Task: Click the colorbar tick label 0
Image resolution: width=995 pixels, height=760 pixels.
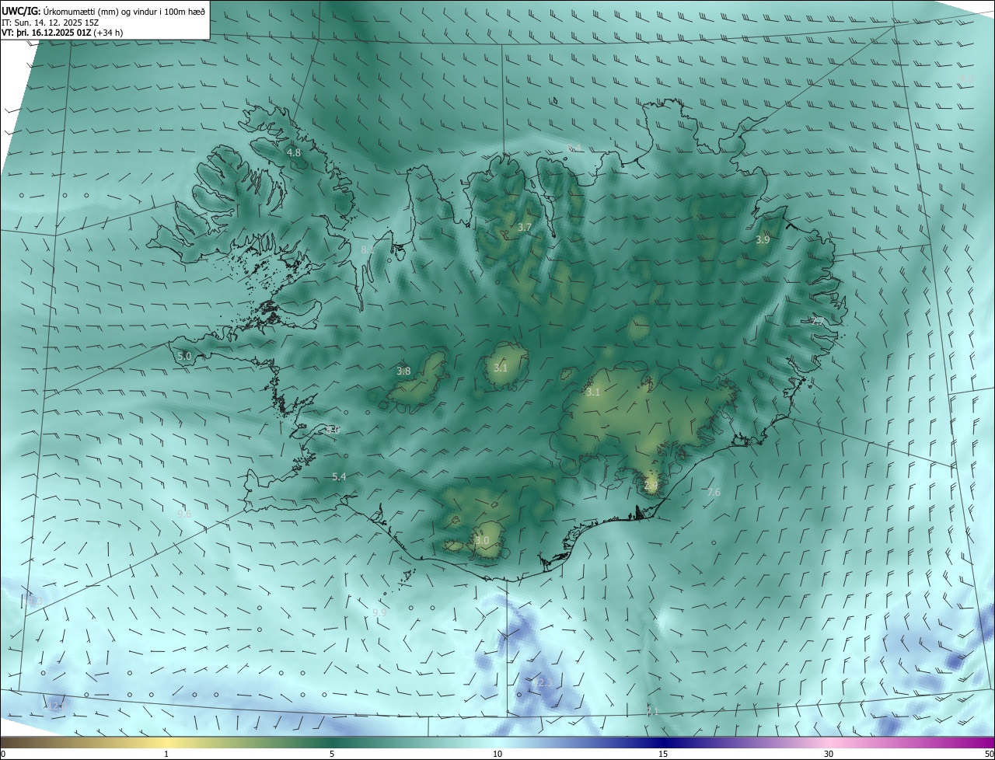Action: (x=3, y=755)
